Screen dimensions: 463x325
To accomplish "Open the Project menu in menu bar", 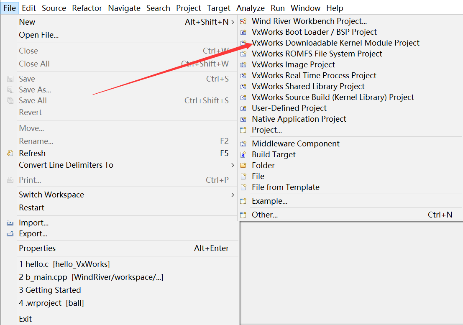I will [189, 8].
